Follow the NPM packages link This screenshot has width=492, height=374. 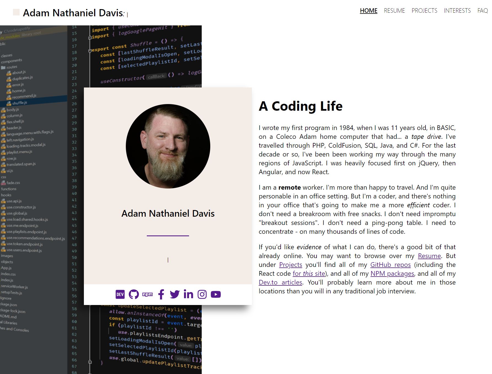coord(392,274)
